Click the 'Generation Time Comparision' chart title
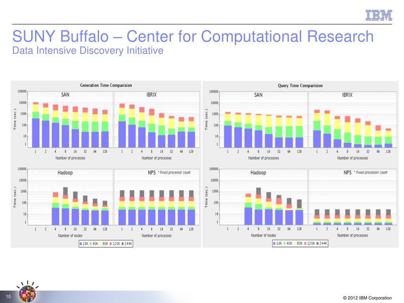 (x=106, y=85)
